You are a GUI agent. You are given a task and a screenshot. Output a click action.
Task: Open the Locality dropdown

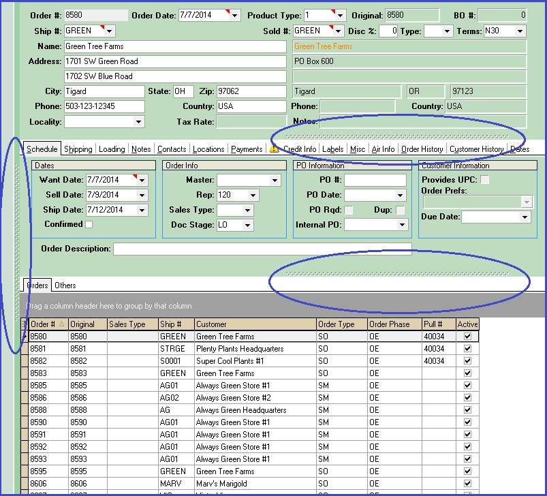[x=138, y=122]
